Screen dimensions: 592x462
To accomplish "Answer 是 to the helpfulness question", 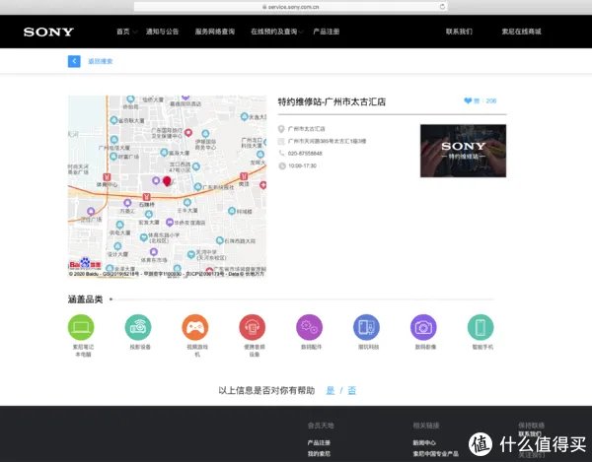I will [x=331, y=390].
